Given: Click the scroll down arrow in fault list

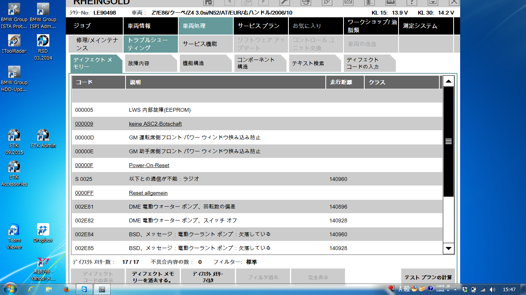Looking at the screenshot, I should (x=448, y=249).
